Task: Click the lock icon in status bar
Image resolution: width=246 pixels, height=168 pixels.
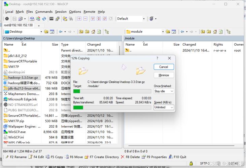Action: 191,163
